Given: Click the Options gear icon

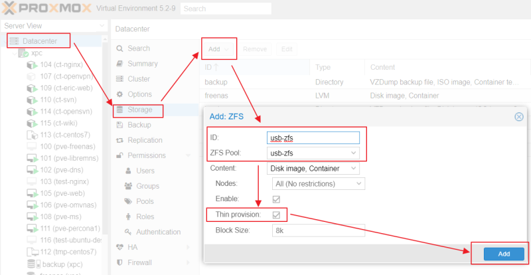Looking at the screenshot, I should 119,94.
